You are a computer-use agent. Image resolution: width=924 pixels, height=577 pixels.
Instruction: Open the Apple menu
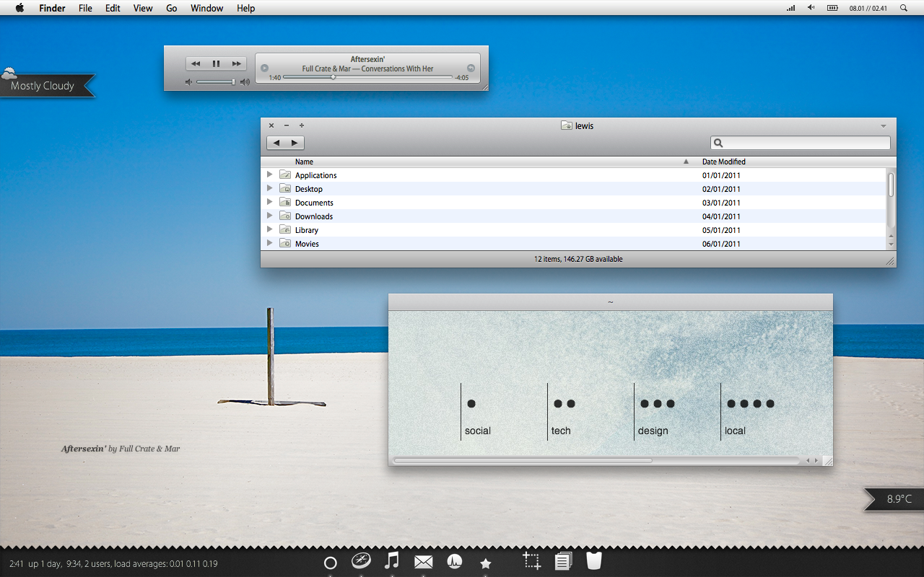click(19, 8)
